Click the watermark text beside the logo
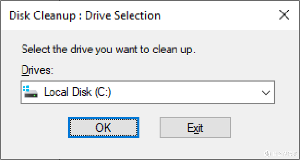 (285, 154)
